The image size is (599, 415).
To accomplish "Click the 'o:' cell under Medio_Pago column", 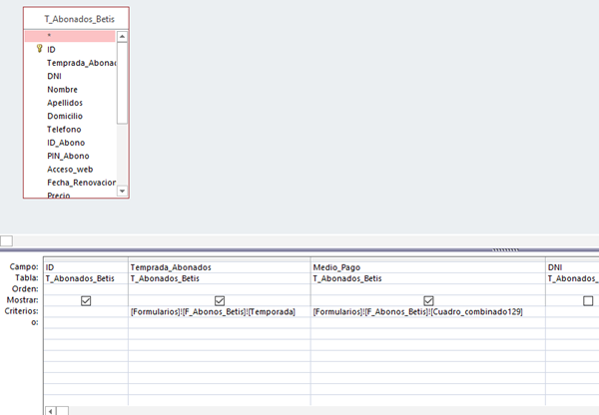I will coord(428,322).
